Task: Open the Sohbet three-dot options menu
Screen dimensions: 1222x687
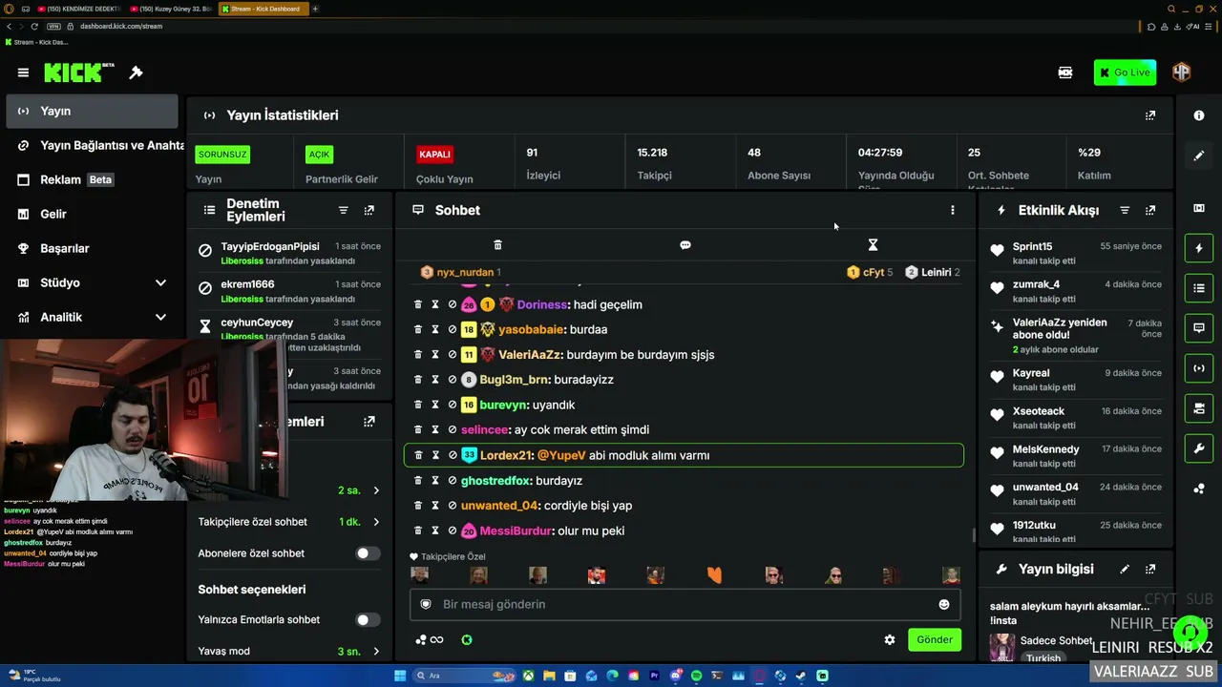Action: pyautogui.click(x=952, y=210)
